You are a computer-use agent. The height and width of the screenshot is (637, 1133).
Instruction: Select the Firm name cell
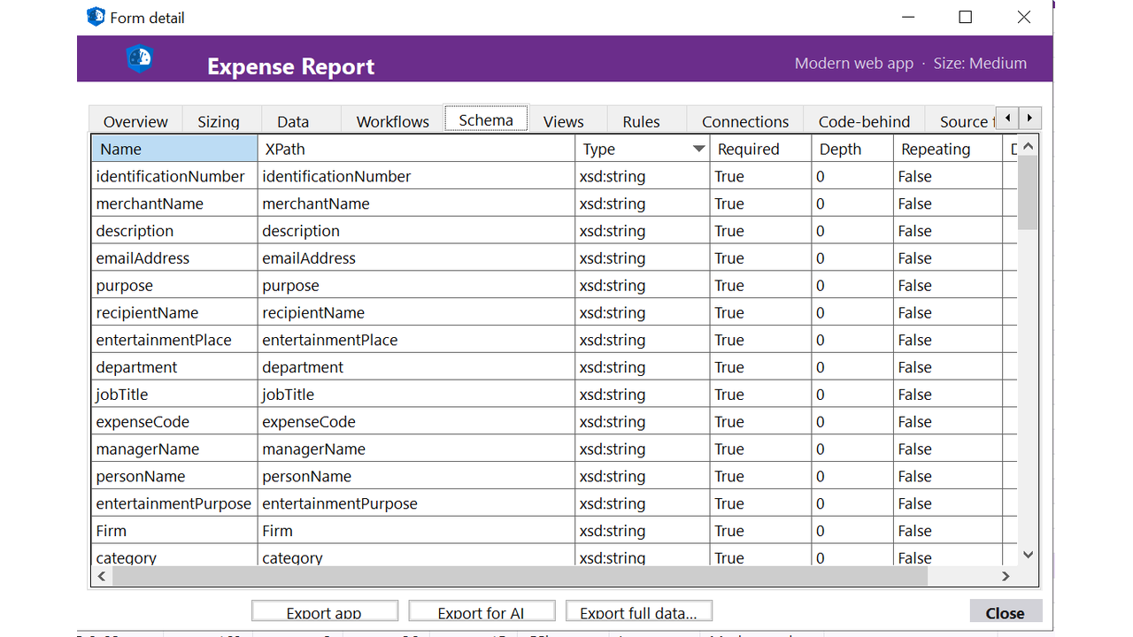click(174, 531)
